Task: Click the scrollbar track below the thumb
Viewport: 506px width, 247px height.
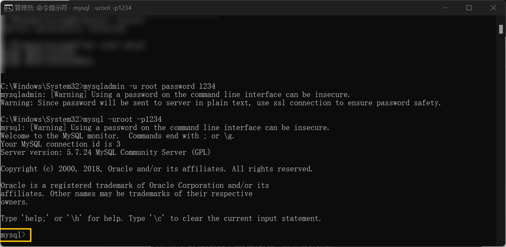Action: (501, 138)
